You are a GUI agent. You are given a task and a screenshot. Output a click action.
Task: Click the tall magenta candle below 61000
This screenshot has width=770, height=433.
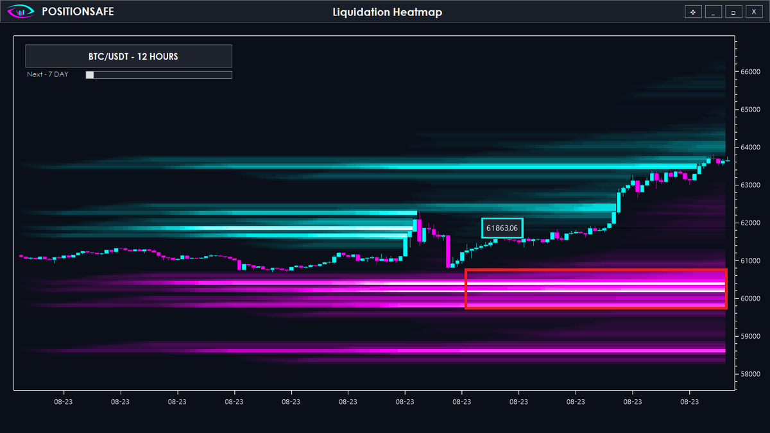coord(449,251)
